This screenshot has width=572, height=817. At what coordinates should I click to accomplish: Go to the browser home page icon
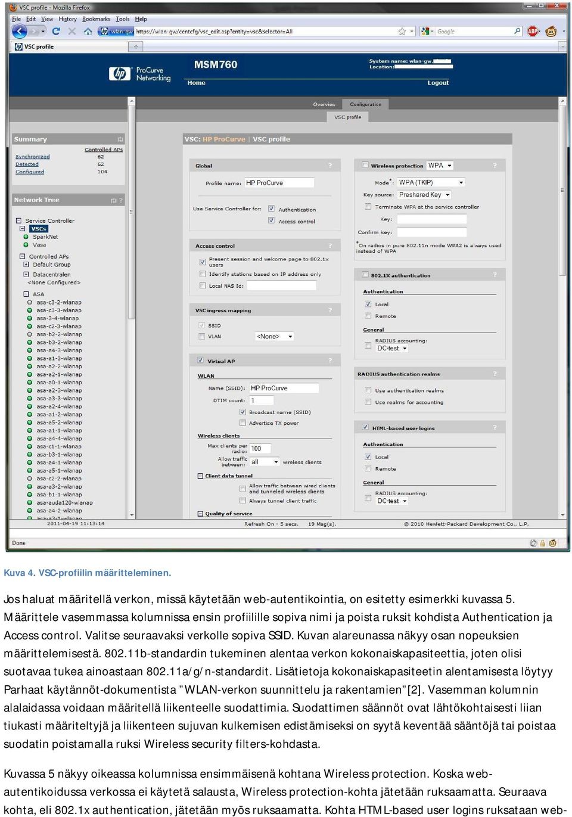(x=88, y=32)
